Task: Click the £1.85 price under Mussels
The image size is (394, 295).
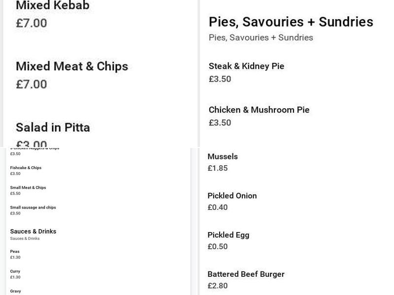Action: click(218, 168)
